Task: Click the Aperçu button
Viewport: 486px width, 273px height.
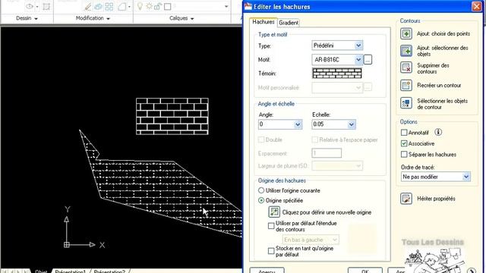Action: (267, 271)
